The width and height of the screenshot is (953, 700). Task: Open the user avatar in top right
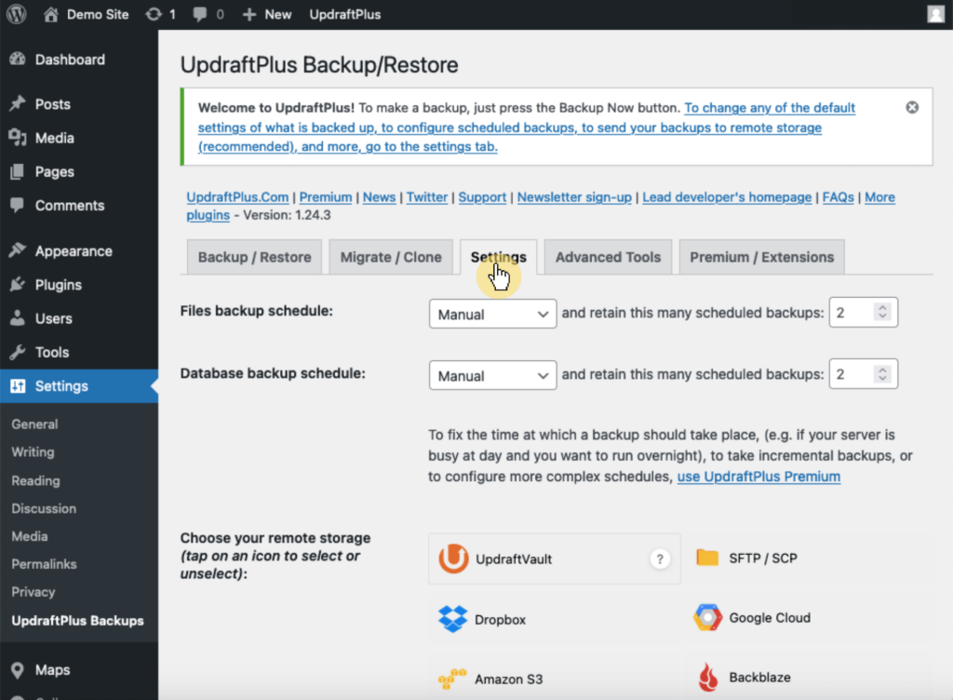click(936, 14)
